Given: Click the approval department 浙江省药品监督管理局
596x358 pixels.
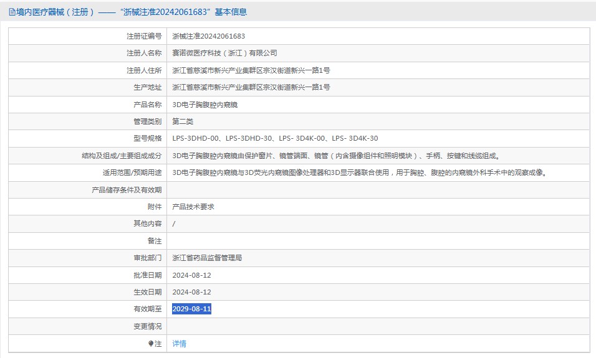Looking at the screenshot, I should pyautogui.click(x=207, y=258).
